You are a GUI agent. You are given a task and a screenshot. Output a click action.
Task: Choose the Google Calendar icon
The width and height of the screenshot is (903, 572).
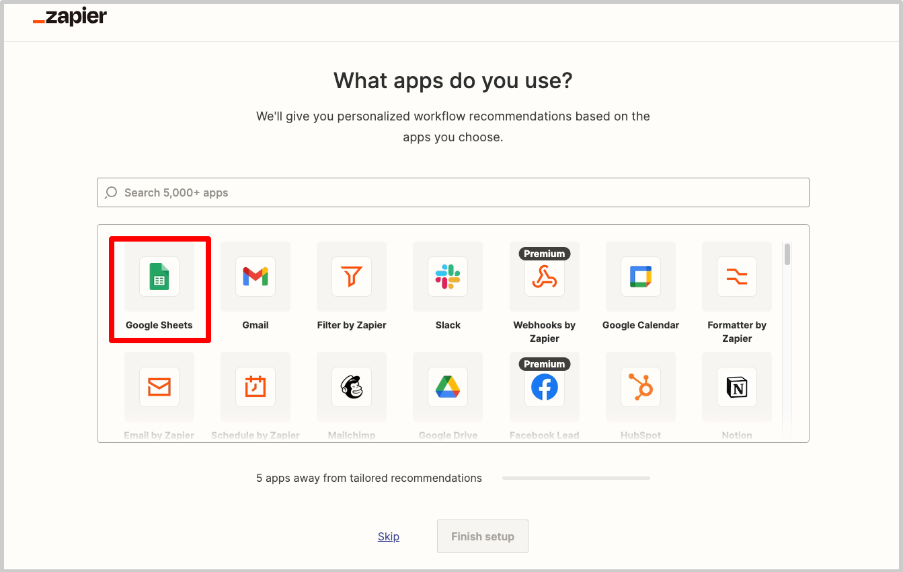[641, 277]
